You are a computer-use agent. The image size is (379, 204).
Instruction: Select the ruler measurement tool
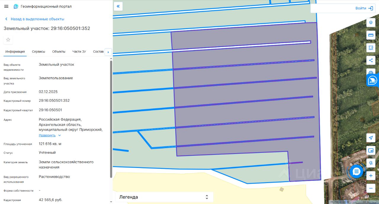[x=371, y=35]
